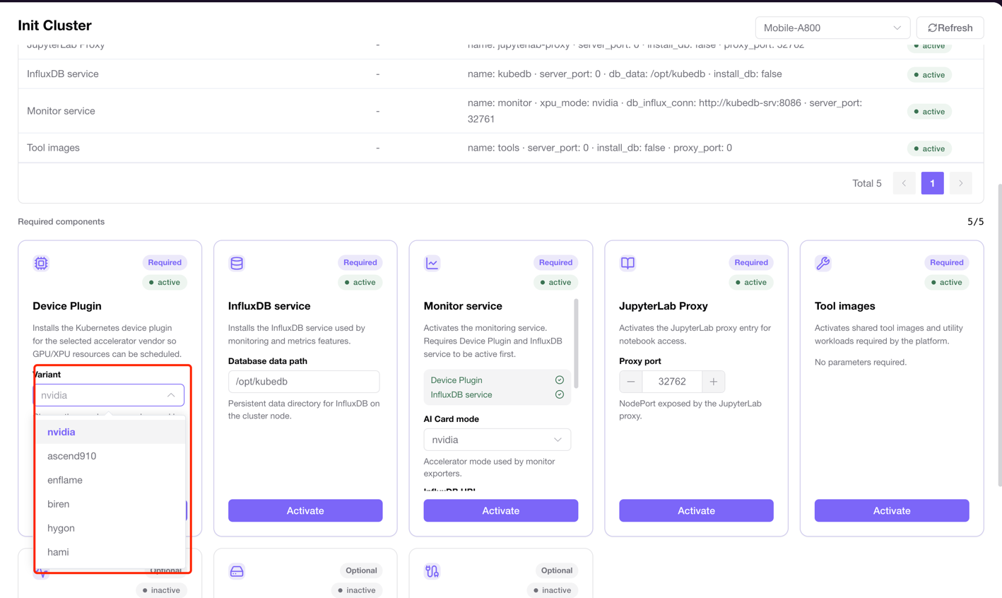Click the 5/5 required components counter
Image resolution: width=1002 pixels, height=598 pixels.
pos(975,222)
